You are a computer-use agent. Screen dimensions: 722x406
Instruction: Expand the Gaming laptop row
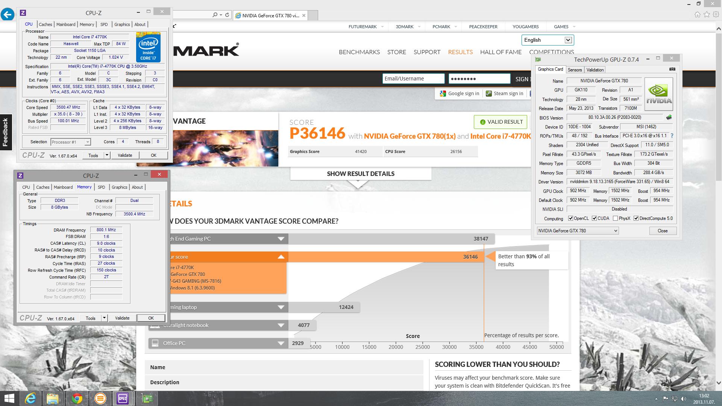(x=281, y=307)
